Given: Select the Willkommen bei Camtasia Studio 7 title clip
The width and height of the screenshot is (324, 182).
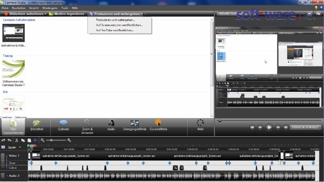Looking at the screenshot, I should (13, 69).
